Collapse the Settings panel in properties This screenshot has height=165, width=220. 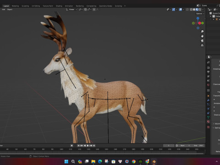(x=214, y=128)
